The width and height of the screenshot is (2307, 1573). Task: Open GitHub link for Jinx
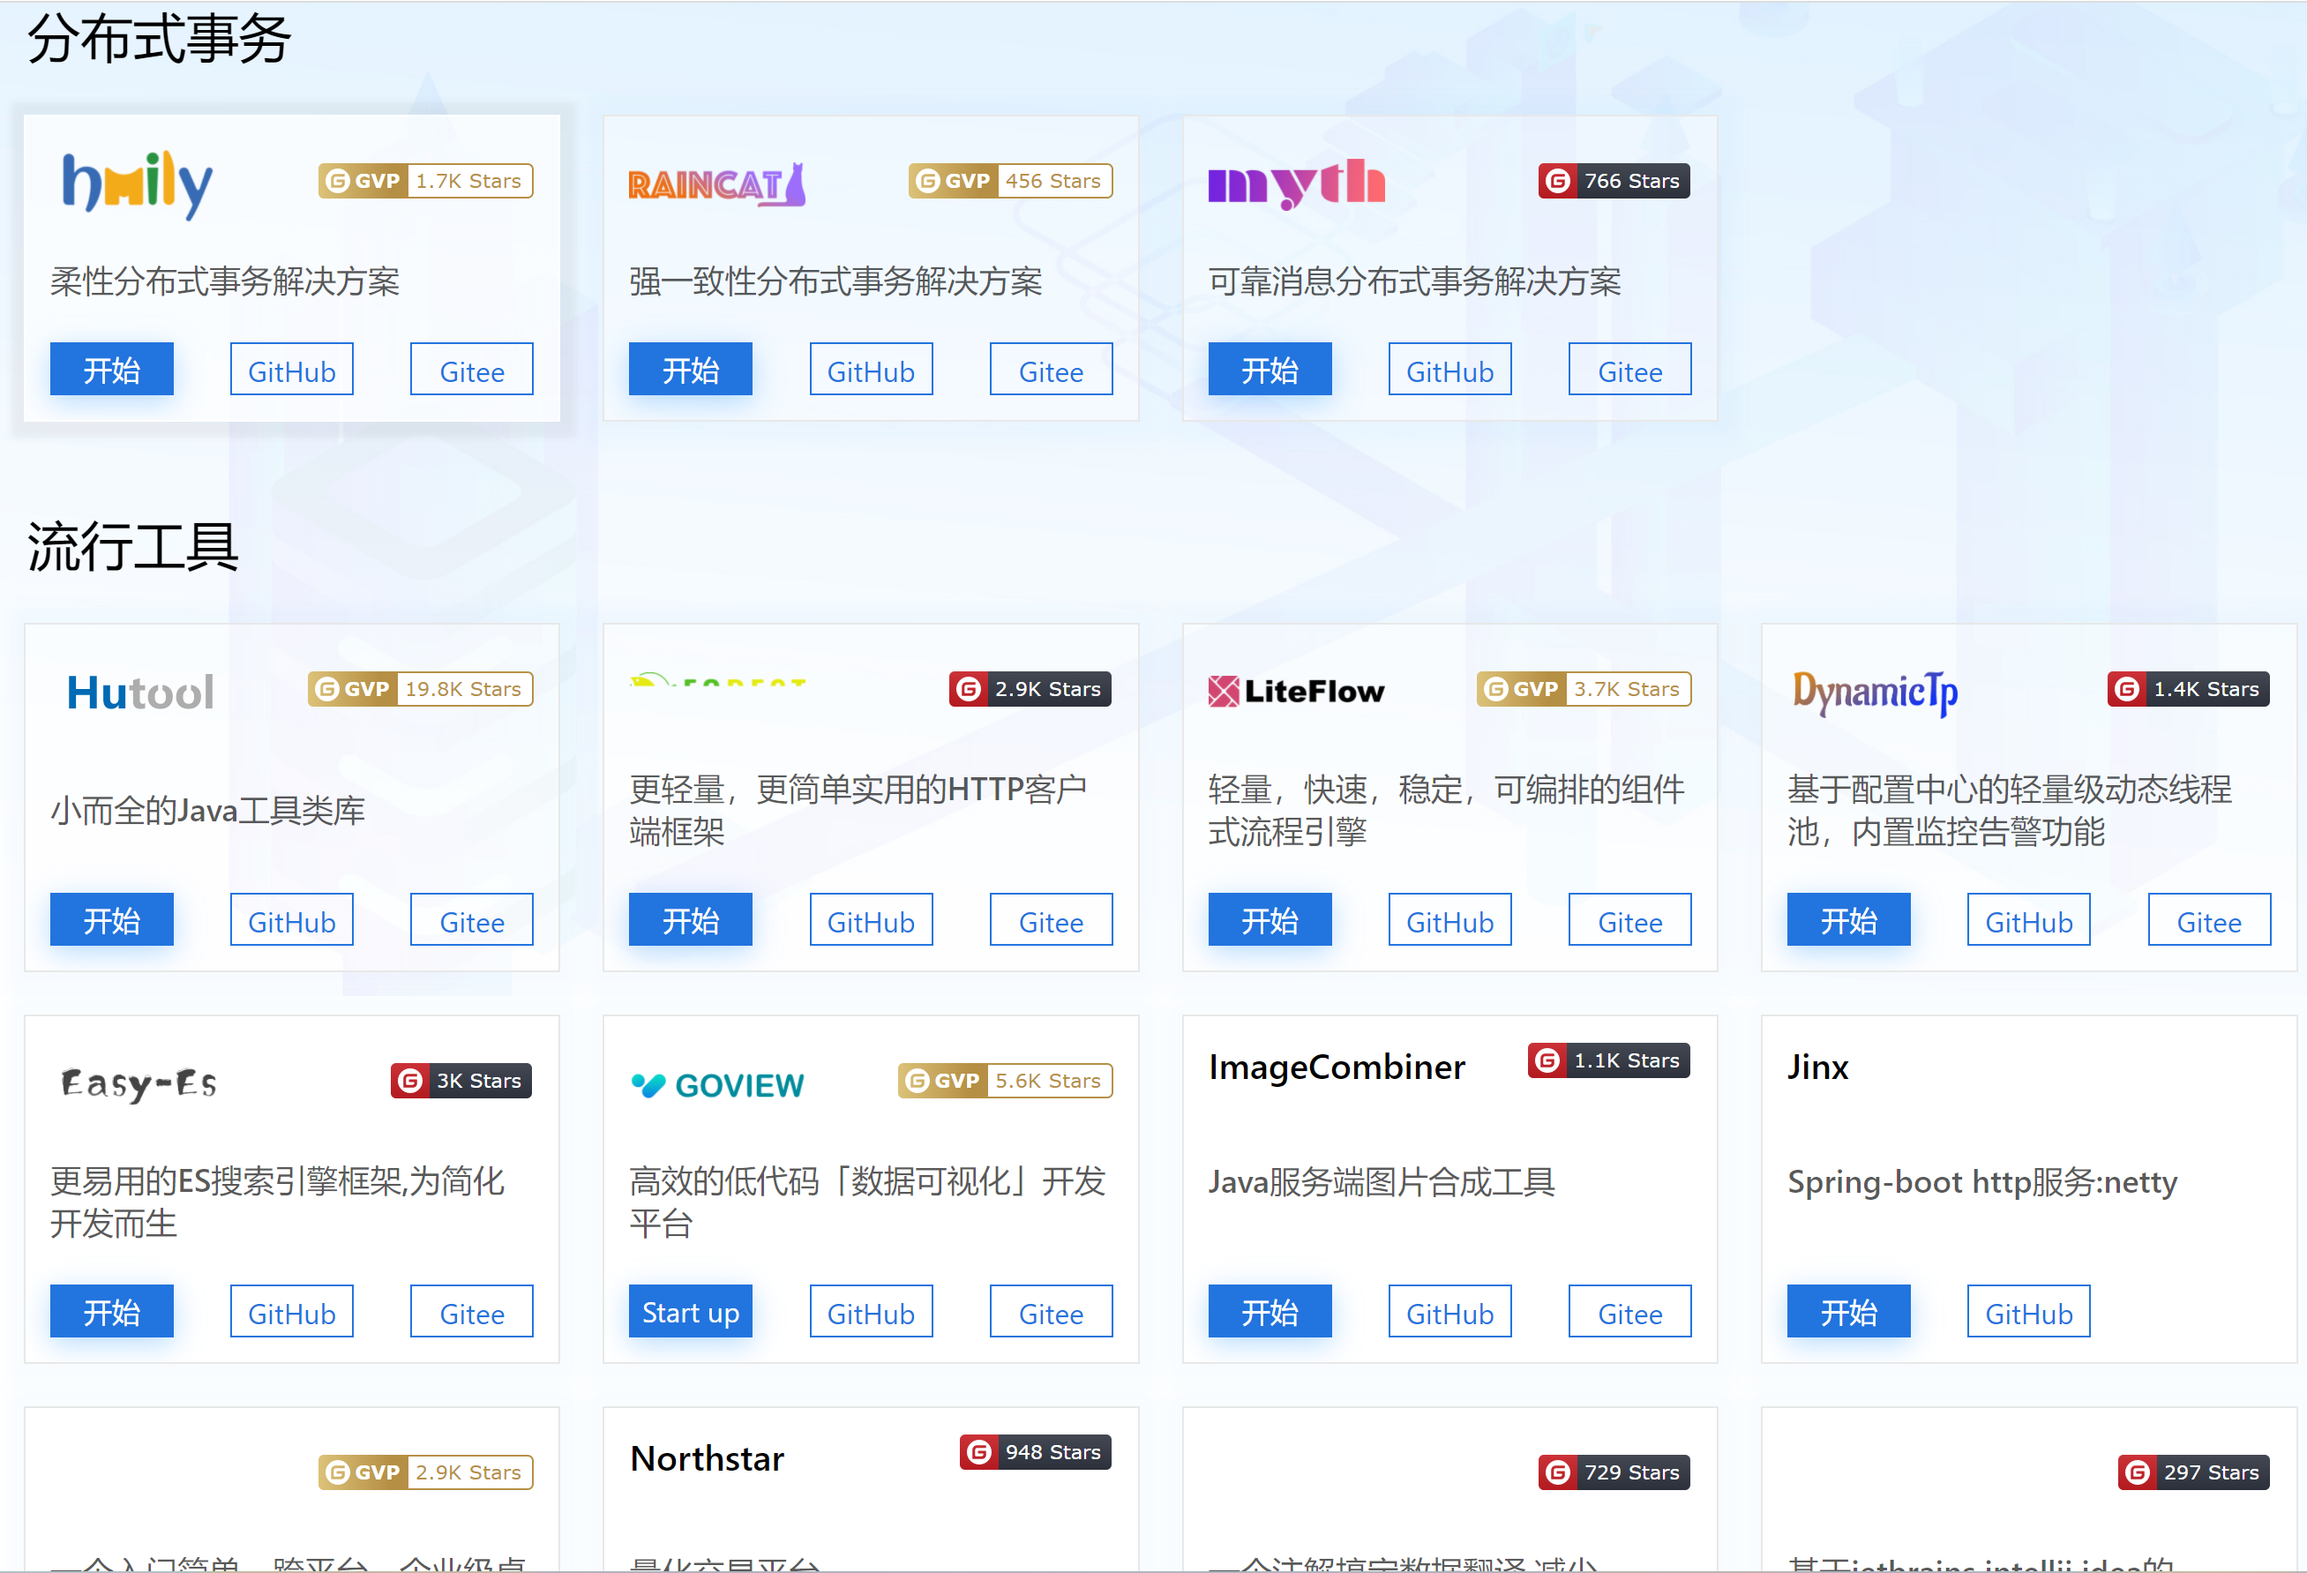pos(2028,1312)
